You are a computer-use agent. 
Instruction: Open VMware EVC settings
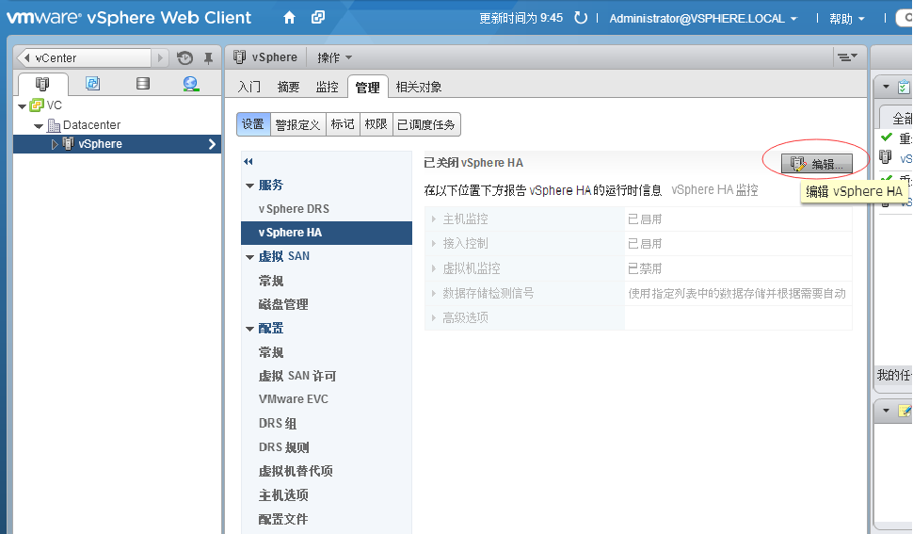294,399
